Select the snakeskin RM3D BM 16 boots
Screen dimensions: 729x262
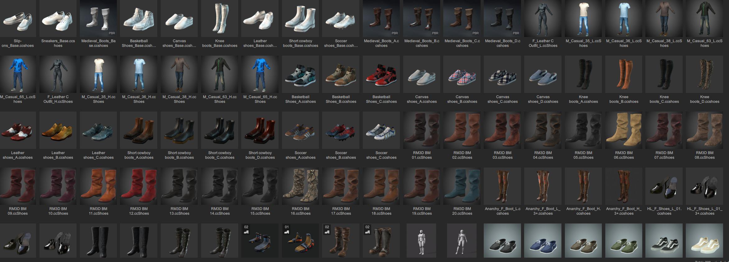coord(301,187)
